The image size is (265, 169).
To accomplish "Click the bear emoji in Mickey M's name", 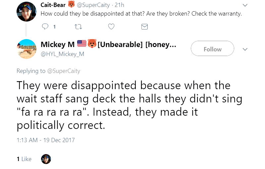I will [x=92, y=44].
